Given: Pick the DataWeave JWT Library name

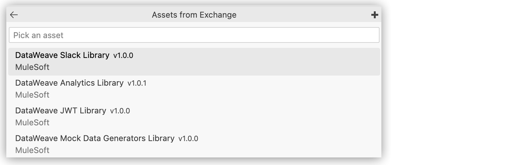Looking at the screenshot, I should [x=61, y=111].
